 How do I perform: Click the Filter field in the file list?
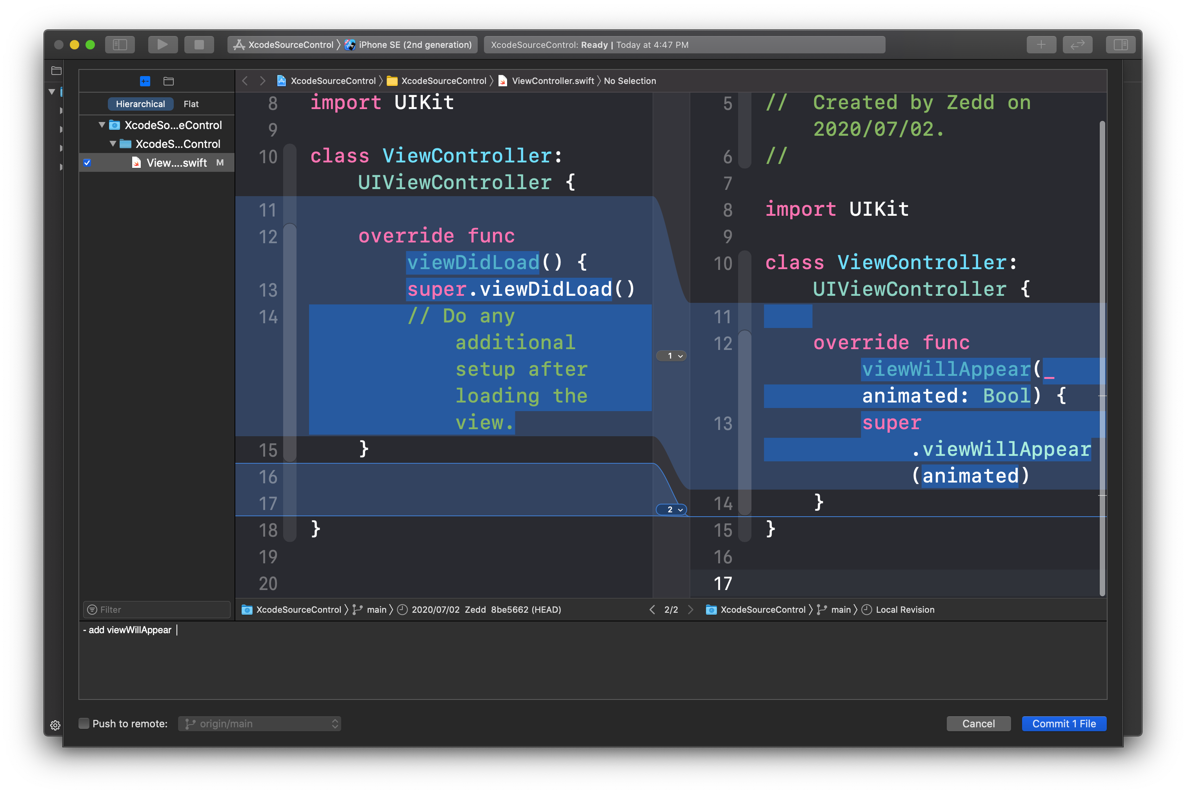[x=156, y=609]
